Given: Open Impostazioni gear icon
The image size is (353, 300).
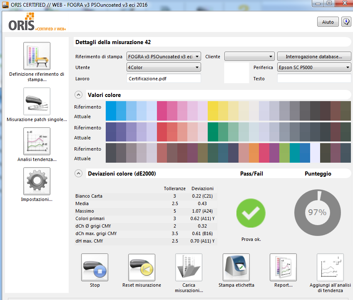Looking at the screenshot, I should click(x=37, y=181).
